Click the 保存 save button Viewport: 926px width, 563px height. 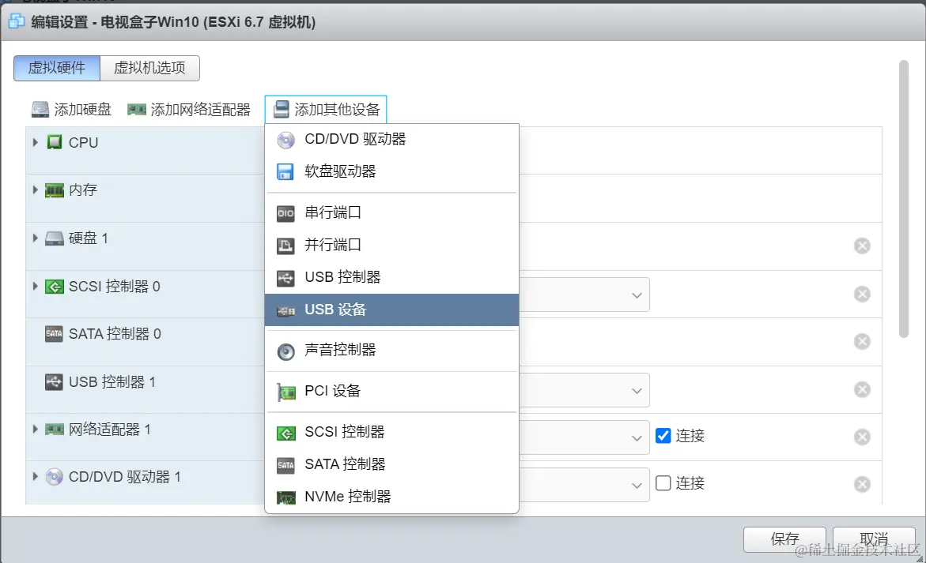pos(784,539)
